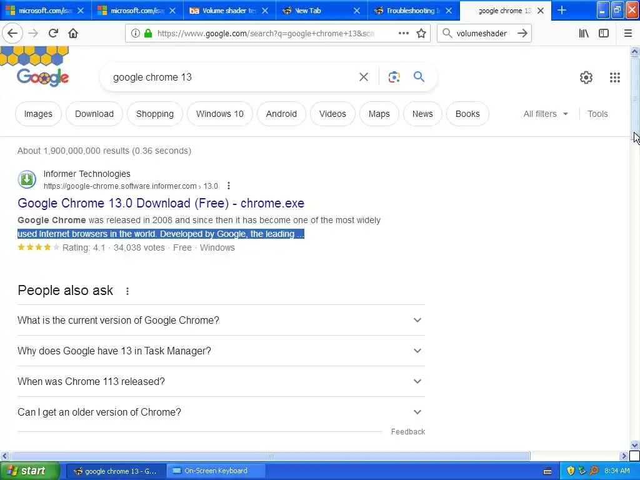Close the Troubleshooting tab
The image size is (640, 480).
[449, 11]
